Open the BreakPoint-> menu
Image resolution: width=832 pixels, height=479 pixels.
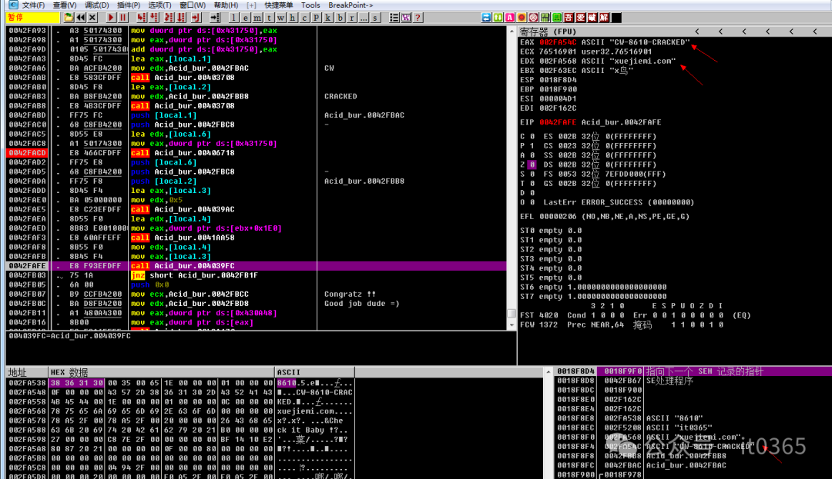pyautogui.click(x=351, y=5)
